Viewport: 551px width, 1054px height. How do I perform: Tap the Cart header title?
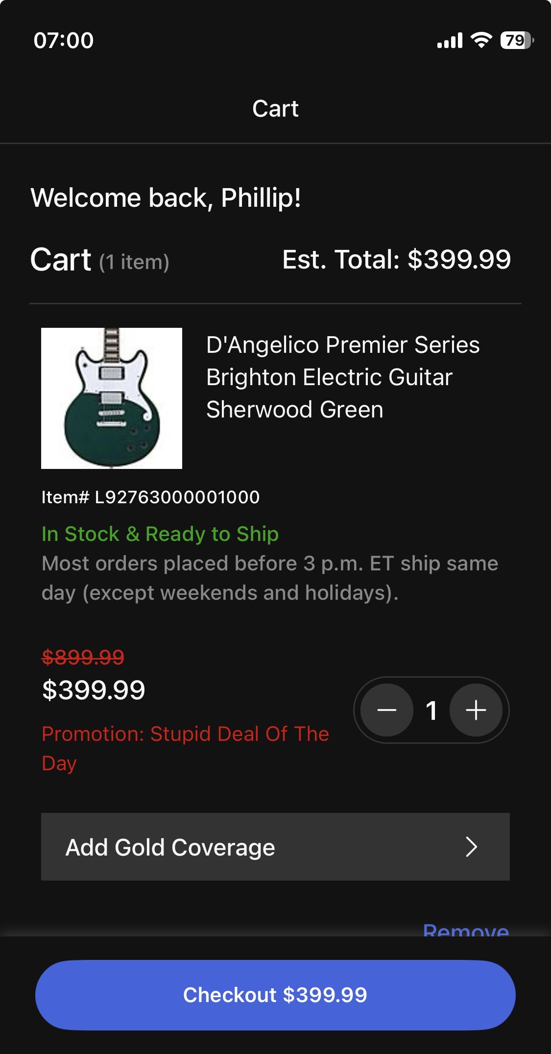(x=275, y=108)
